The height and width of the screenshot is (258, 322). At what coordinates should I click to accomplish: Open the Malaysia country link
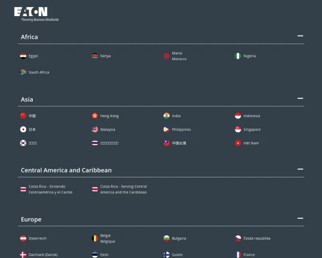click(107, 130)
